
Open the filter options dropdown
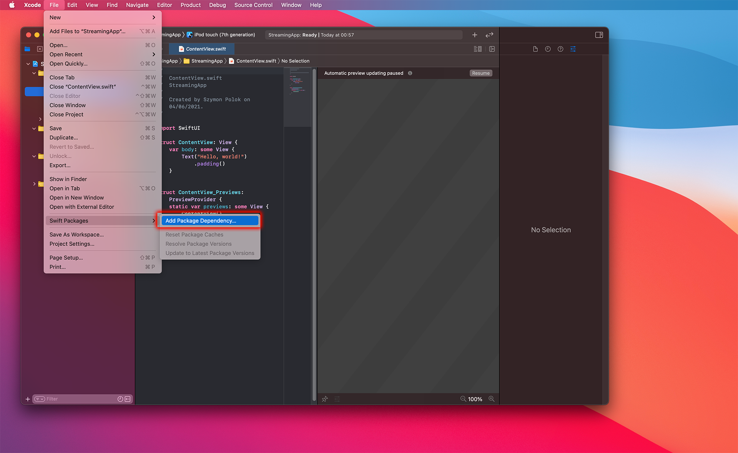[x=40, y=399]
